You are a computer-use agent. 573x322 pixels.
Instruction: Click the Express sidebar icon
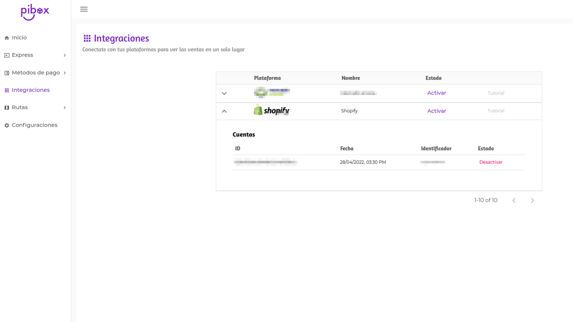coord(7,55)
